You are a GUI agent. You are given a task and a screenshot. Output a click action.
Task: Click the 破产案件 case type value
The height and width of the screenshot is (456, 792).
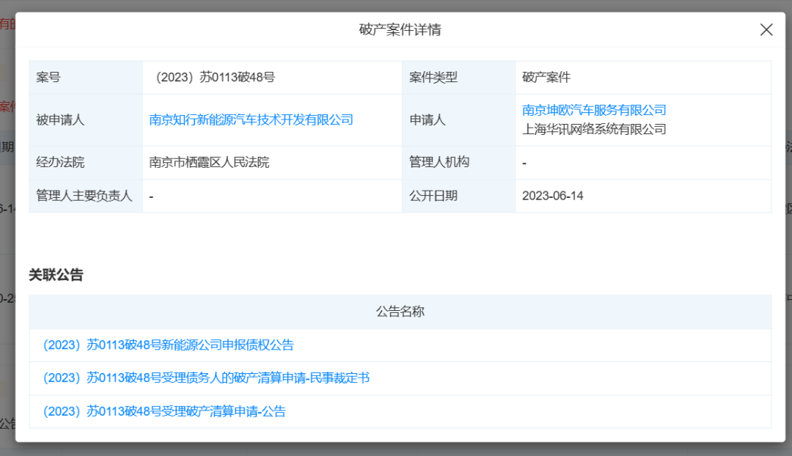click(x=546, y=77)
